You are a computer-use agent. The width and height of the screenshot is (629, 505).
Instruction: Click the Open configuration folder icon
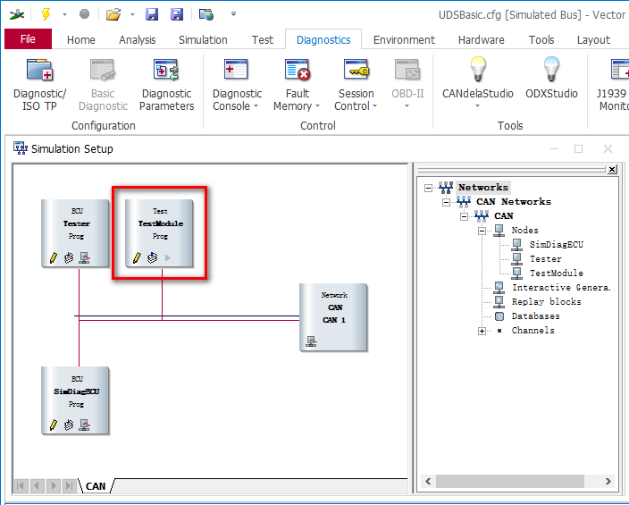[113, 15]
